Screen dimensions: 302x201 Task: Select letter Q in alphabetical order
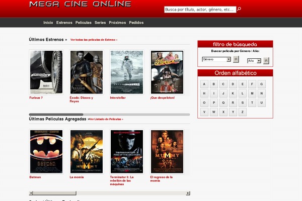223,103
